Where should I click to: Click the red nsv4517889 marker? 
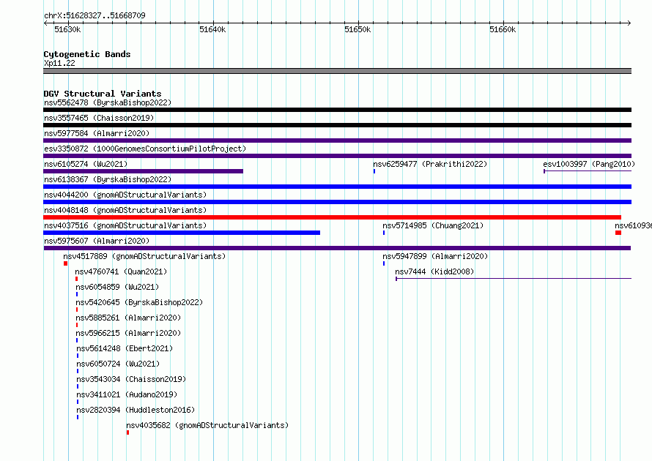66,263
